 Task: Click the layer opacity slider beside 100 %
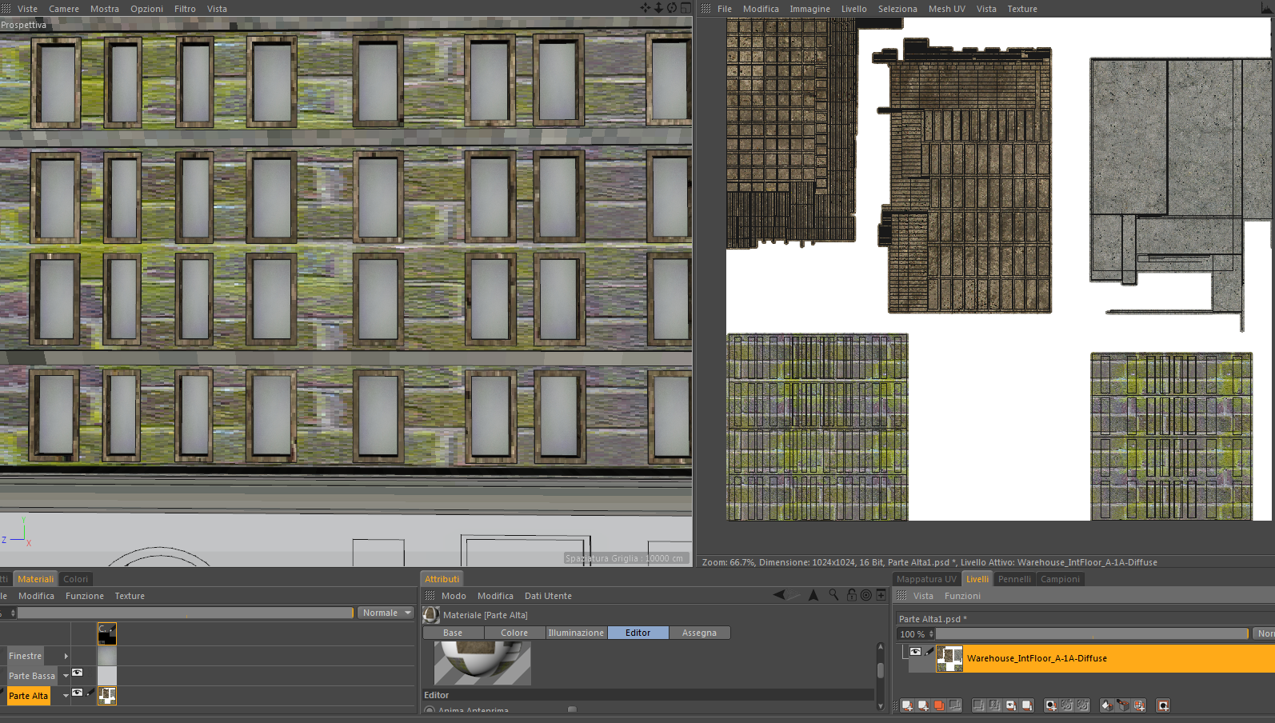point(1091,634)
